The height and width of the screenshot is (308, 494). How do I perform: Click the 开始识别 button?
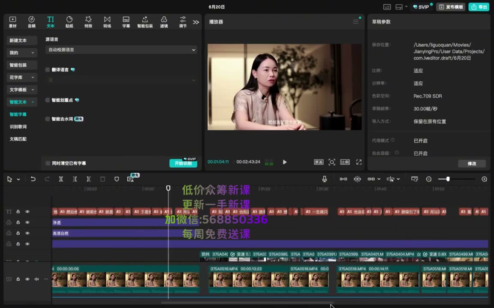tap(184, 163)
